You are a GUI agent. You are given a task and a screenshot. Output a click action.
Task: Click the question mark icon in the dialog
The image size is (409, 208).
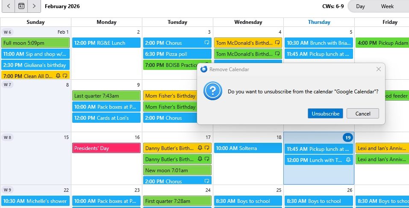click(212, 91)
